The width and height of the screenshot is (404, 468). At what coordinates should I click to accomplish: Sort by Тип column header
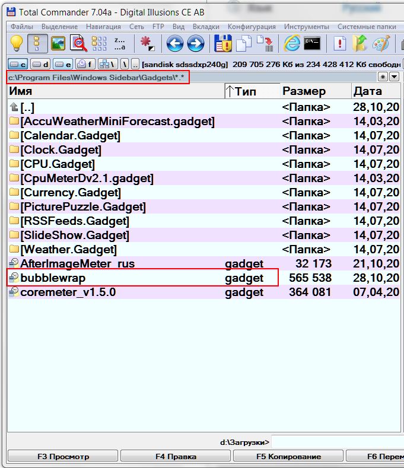click(252, 91)
